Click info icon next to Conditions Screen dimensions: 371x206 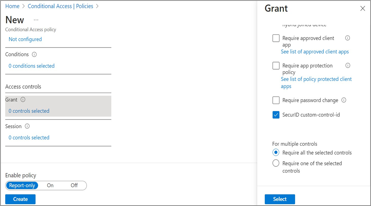34,54
